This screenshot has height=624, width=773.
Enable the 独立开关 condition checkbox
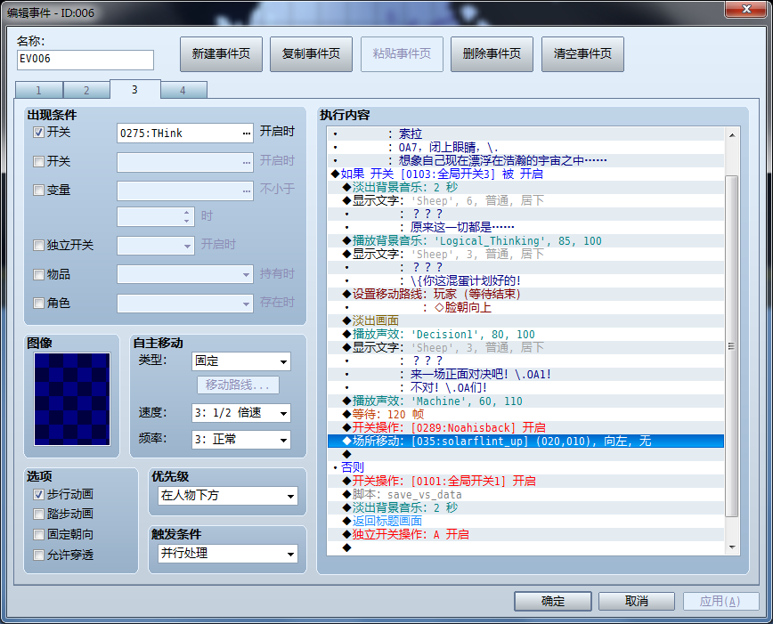38,245
